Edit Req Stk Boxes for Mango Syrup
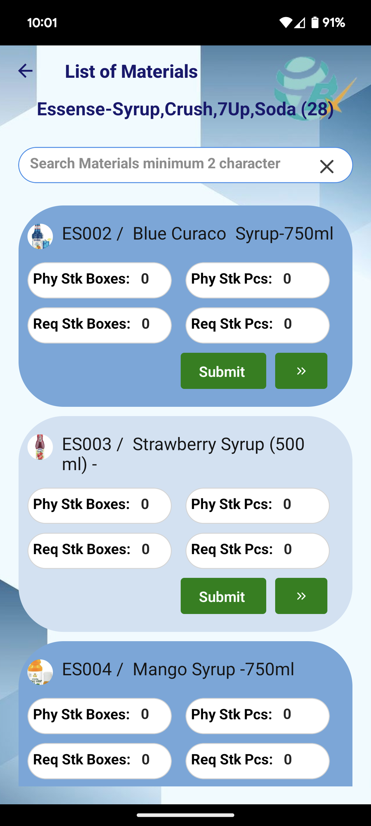The width and height of the screenshot is (371, 826). pyautogui.click(x=100, y=761)
